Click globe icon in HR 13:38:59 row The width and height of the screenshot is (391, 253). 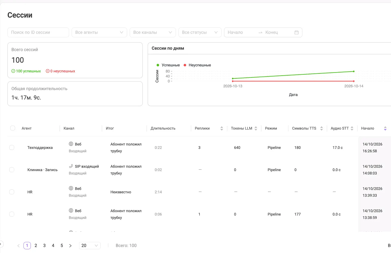click(x=71, y=210)
